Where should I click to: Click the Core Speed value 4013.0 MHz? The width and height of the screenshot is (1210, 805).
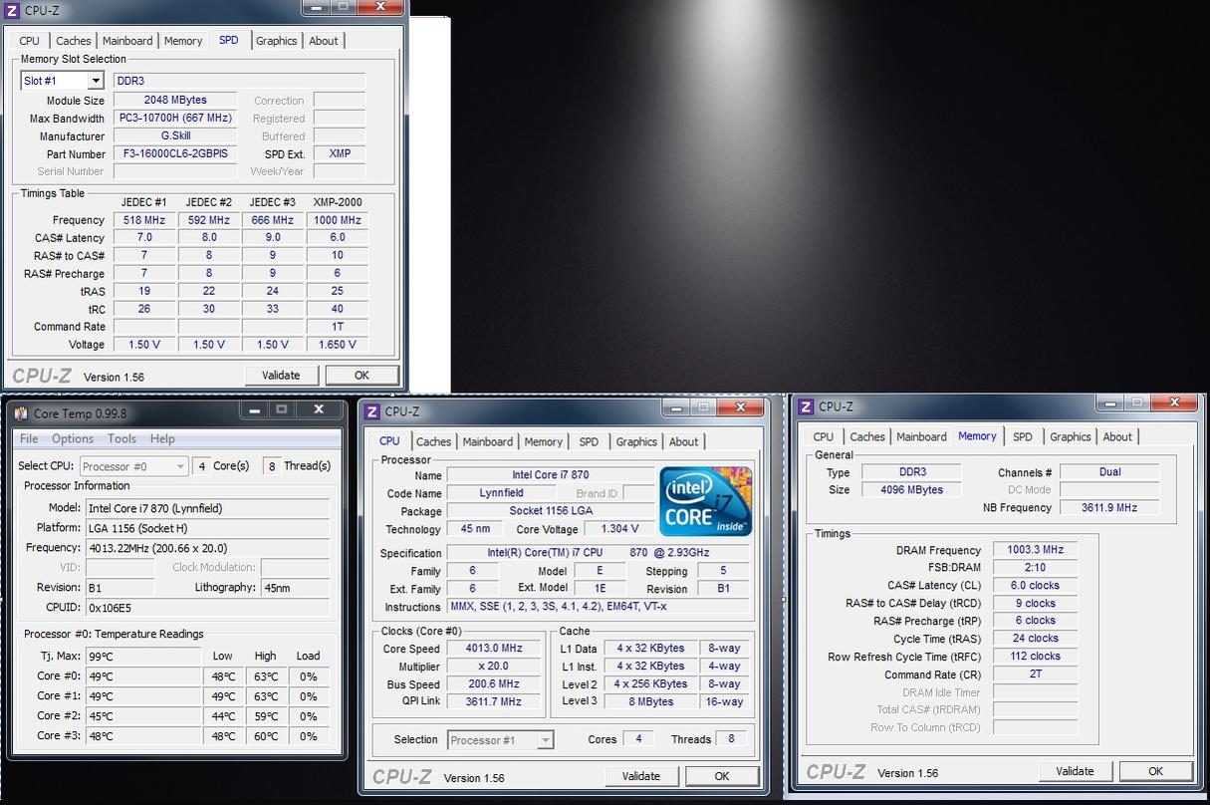[x=494, y=649]
